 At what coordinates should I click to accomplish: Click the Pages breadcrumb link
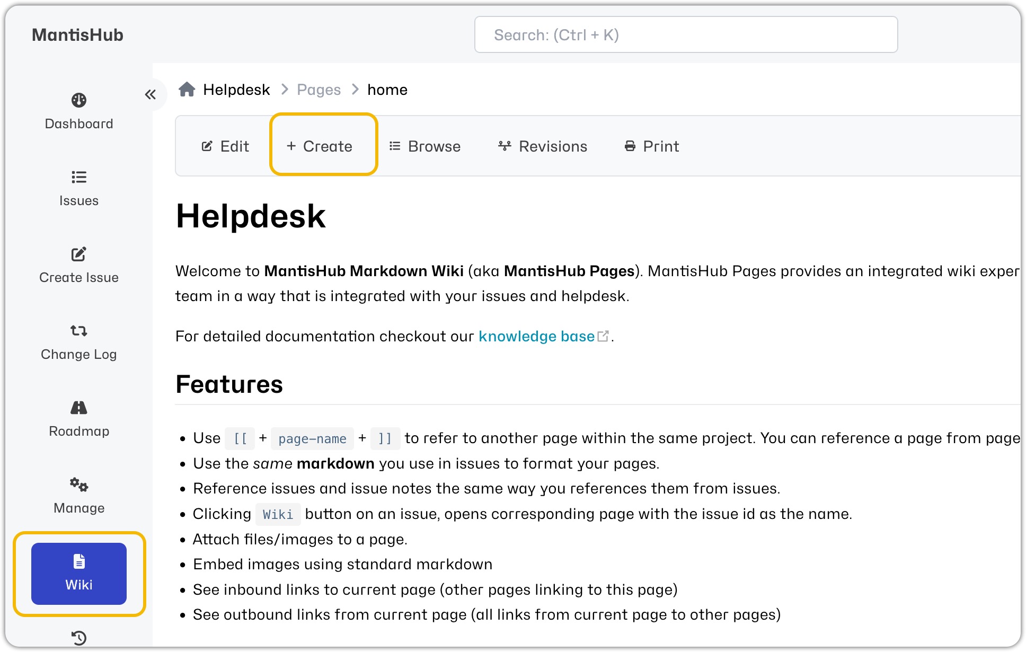(319, 90)
